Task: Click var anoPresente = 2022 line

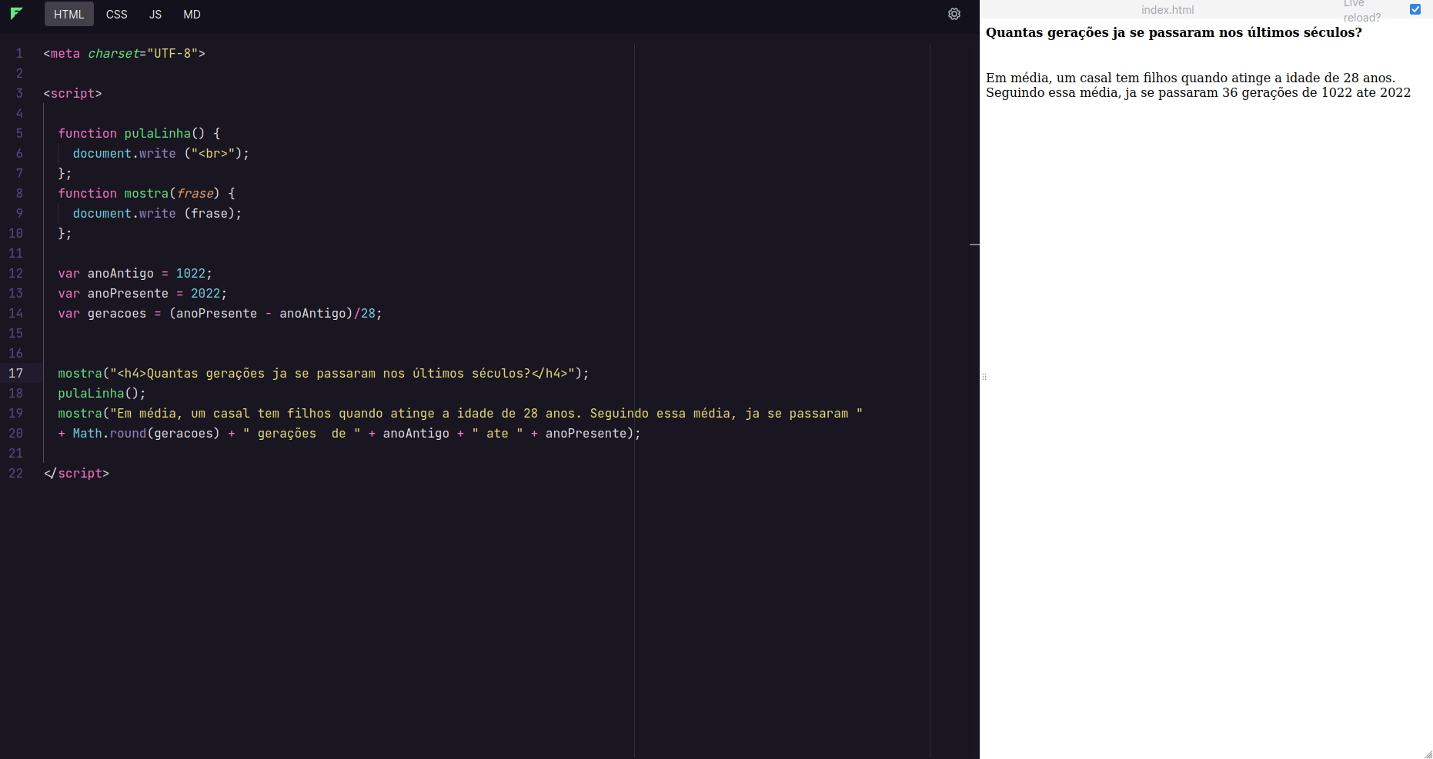Action: [x=143, y=293]
